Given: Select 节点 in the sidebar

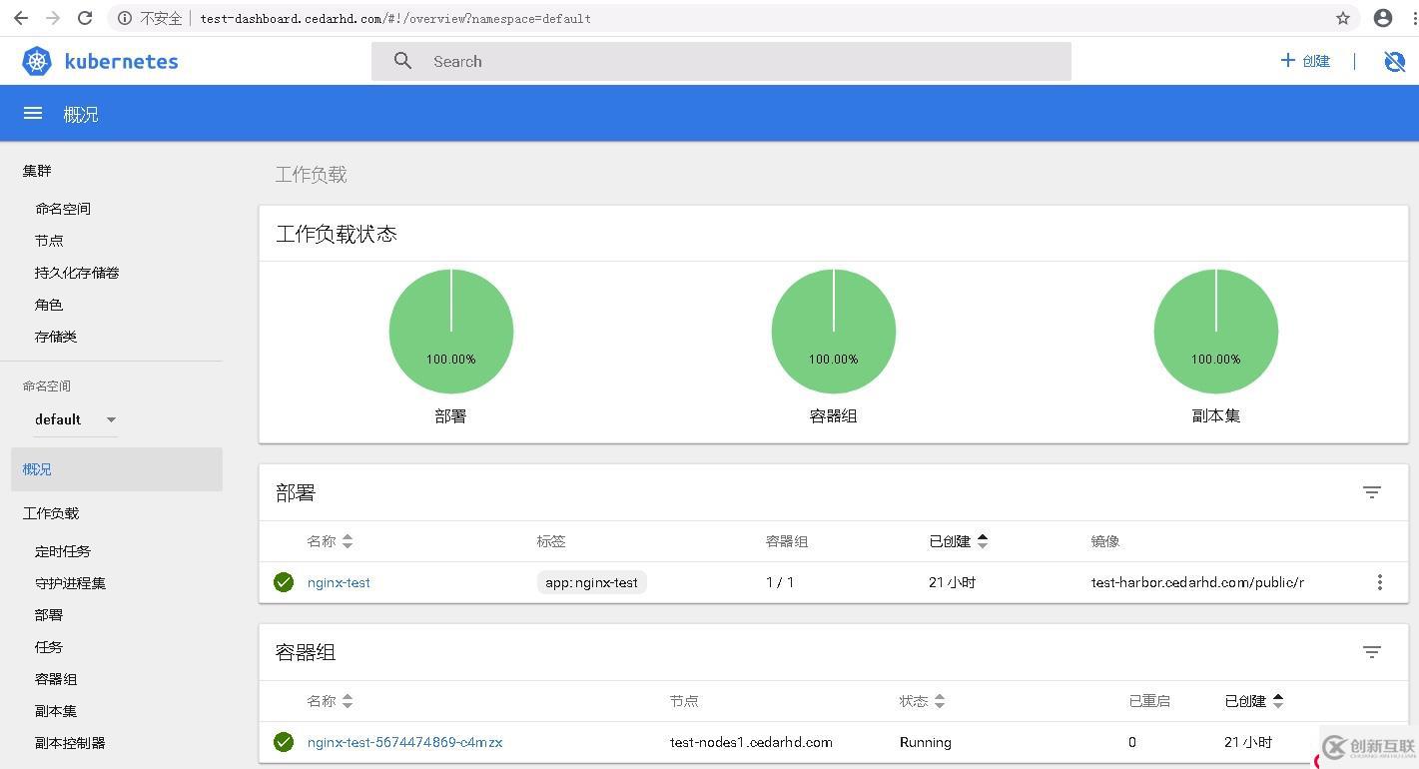Looking at the screenshot, I should [x=49, y=241].
